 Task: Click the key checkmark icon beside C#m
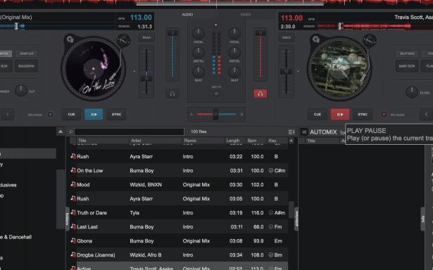pos(271,170)
